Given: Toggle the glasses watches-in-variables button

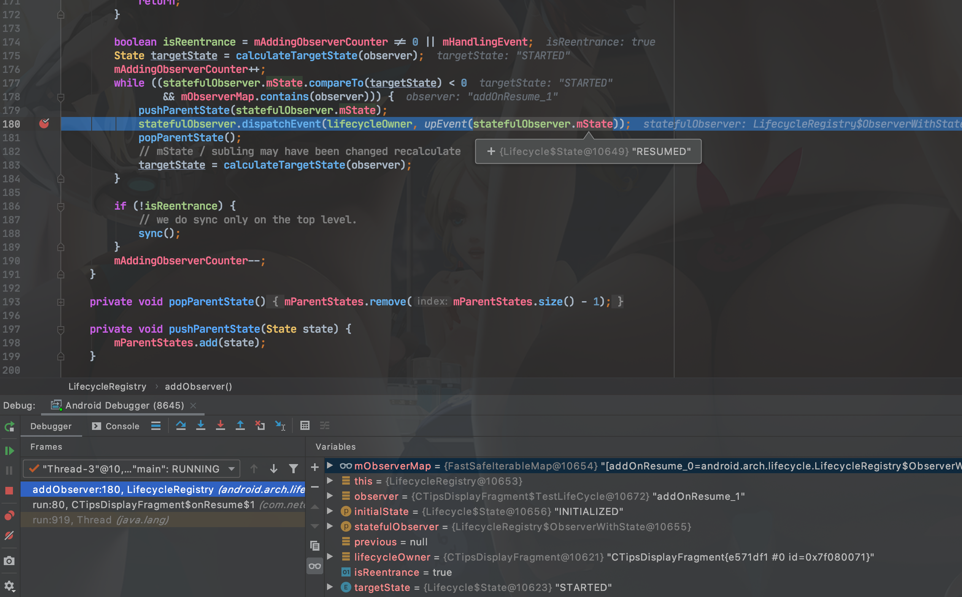Looking at the screenshot, I should click(314, 566).
